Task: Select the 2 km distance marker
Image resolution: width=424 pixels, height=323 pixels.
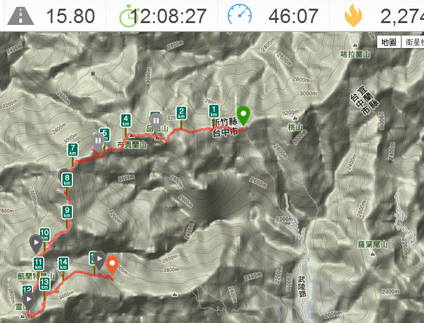Action: 181,113
